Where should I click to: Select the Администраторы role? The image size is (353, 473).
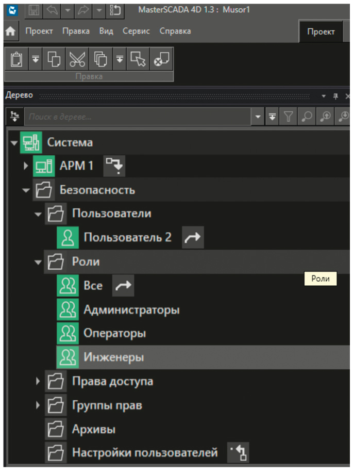coord(131,310)
